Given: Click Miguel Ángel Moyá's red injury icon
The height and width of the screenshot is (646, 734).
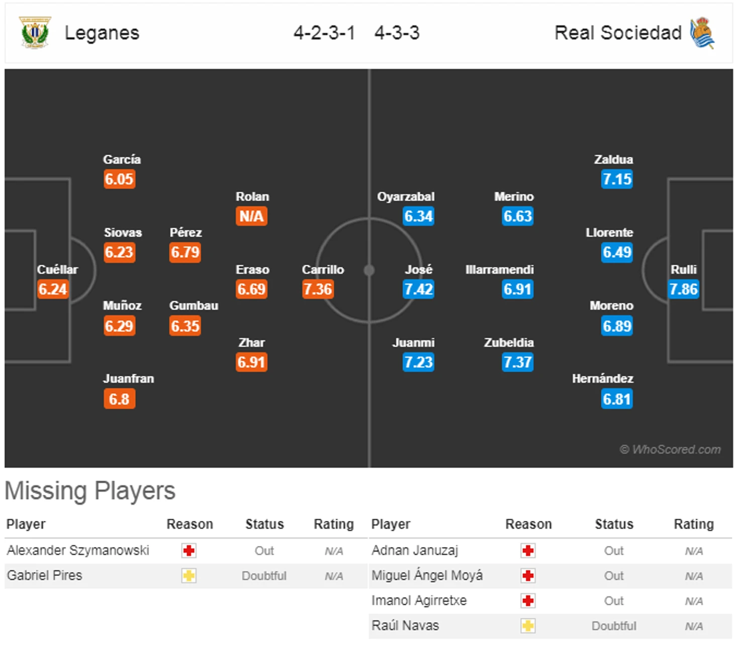Looking at the screenshot, I should pyautogui.click(x=528, y=576).
